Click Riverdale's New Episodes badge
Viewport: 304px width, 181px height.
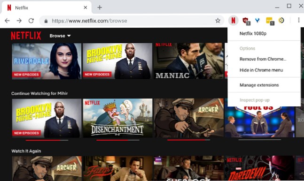coord(26,75)
